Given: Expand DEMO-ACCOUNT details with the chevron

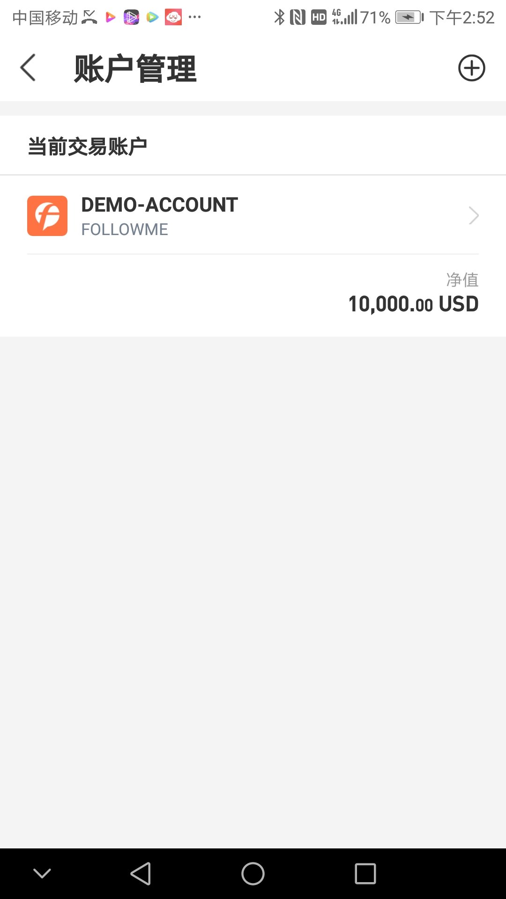Looking at the screenshot, I should pyautogui.click(x=474, y=215).
